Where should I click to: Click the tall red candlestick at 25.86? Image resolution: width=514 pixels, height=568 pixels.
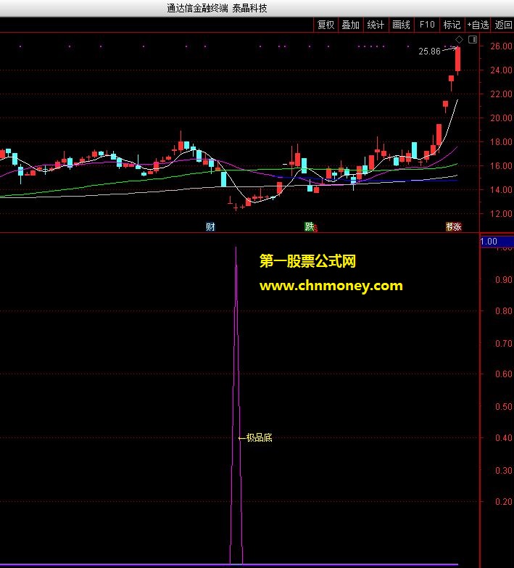[458, 59]
